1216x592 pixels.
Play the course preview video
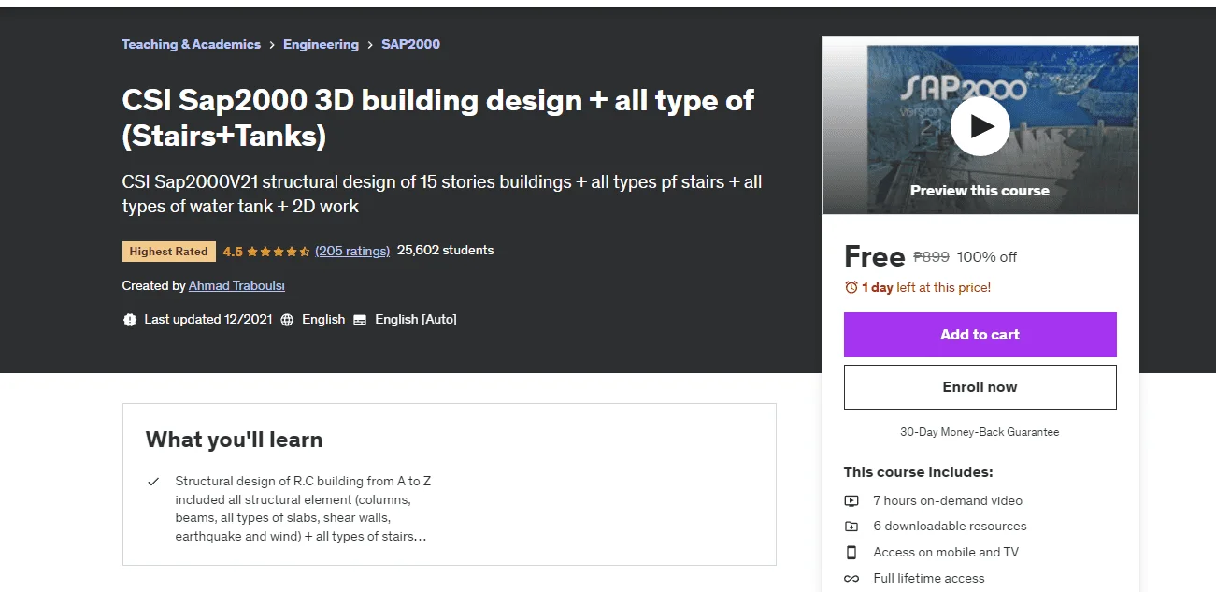click(x=980, y=125)
